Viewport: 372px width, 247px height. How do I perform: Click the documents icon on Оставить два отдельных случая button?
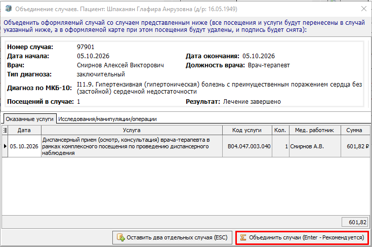pyautogui.click(x=121, y=237)
